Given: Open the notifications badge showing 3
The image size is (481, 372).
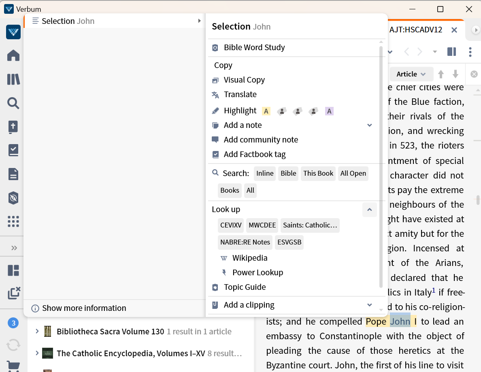Looking at the screenshot, I should coord(13,323).
